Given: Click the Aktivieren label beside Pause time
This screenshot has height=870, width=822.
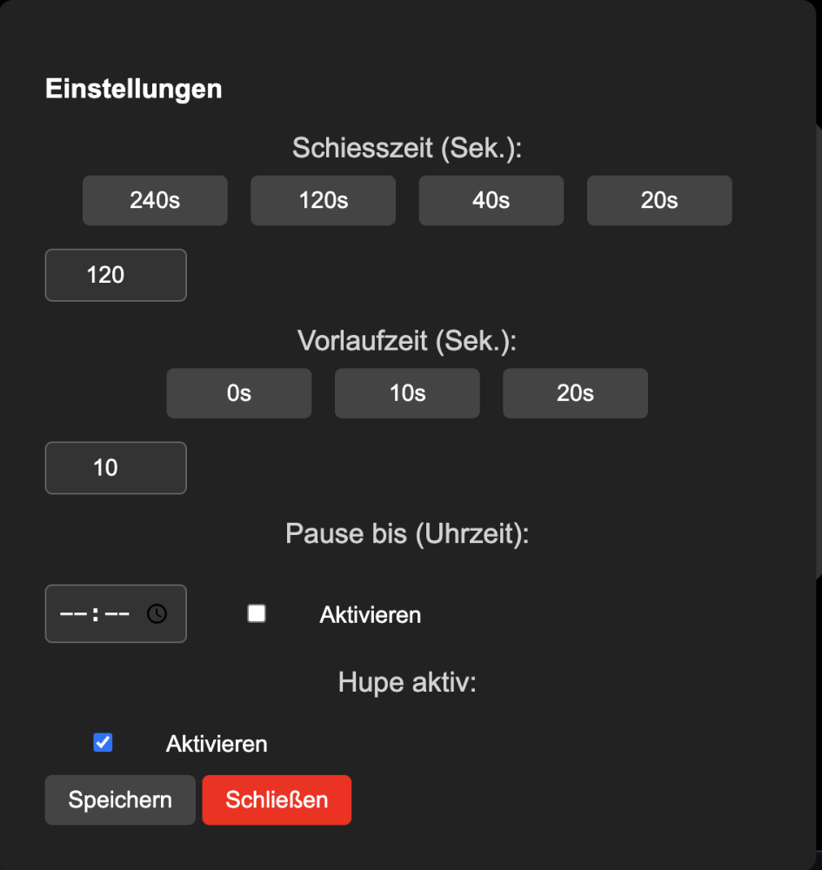Looking at the screenshot, I should 370,615.
